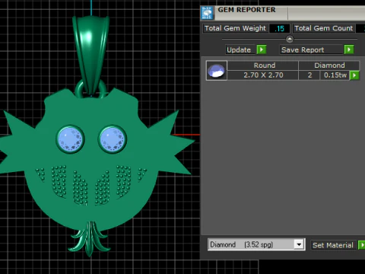Click the green arrow beside Save Report
The image size is (365, 274).
click(x=349, y=49)
